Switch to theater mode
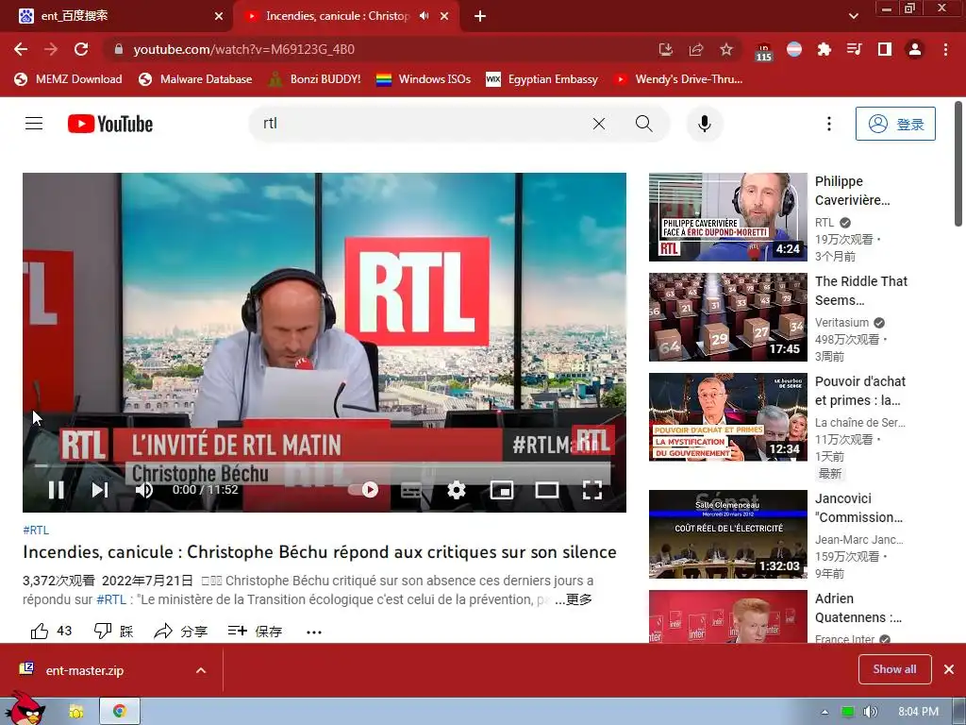Viewport: 966px width, 725px height. point(546,490)
